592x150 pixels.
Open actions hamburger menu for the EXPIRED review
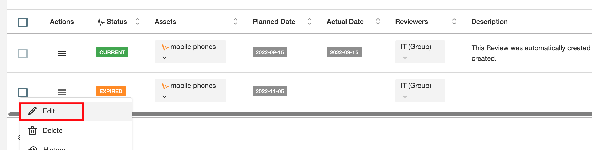tap(62, 92)
